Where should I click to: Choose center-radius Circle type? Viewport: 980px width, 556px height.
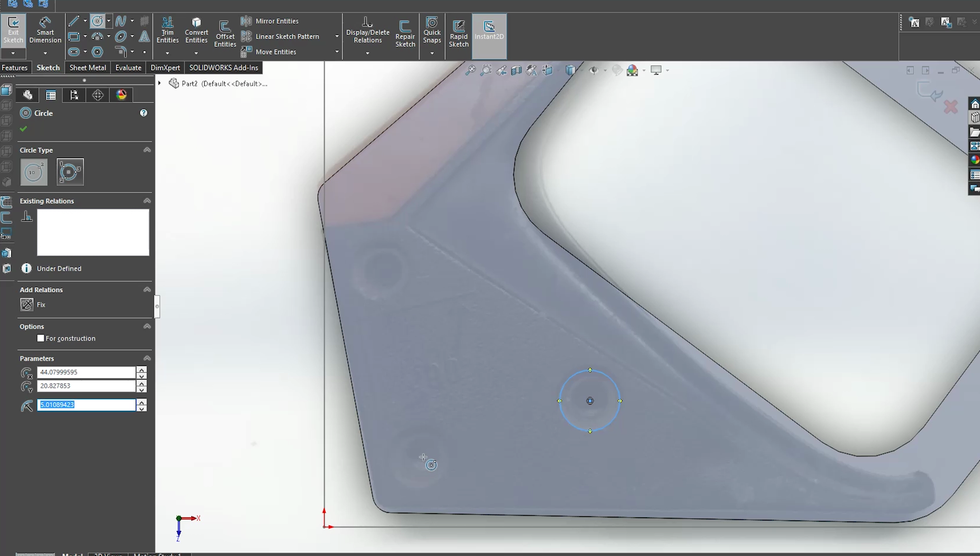coord(34,172)
